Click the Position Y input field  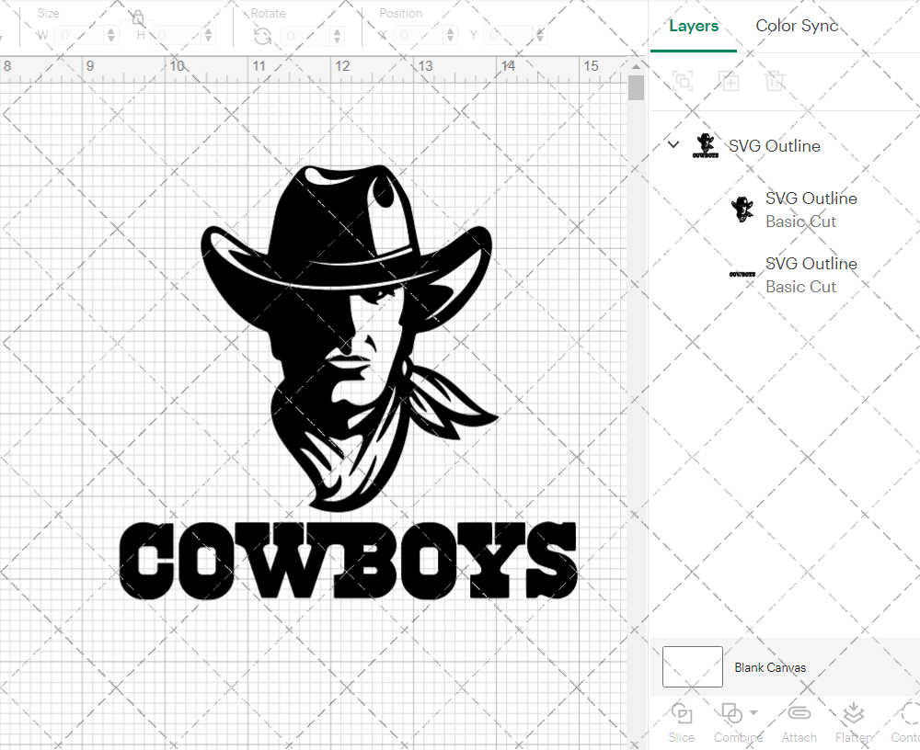pos(509,36)
